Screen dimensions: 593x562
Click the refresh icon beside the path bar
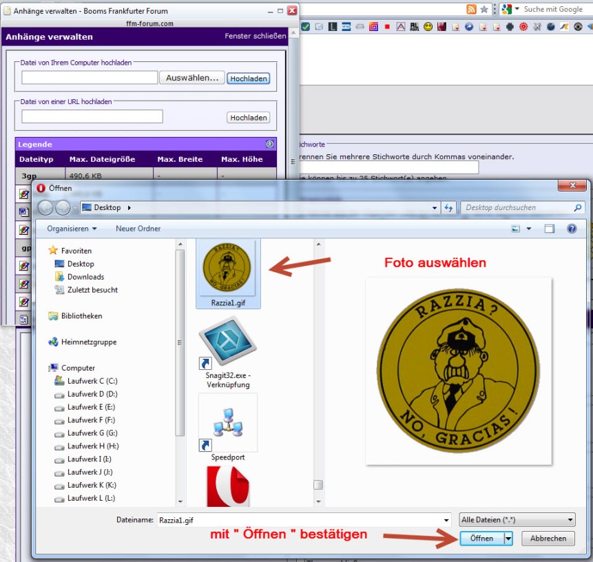[448, 207]
